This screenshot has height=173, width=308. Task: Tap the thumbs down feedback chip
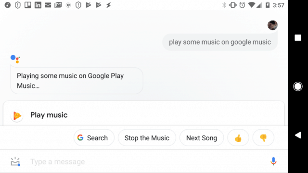pyautogui.click(x=263, y=138)
